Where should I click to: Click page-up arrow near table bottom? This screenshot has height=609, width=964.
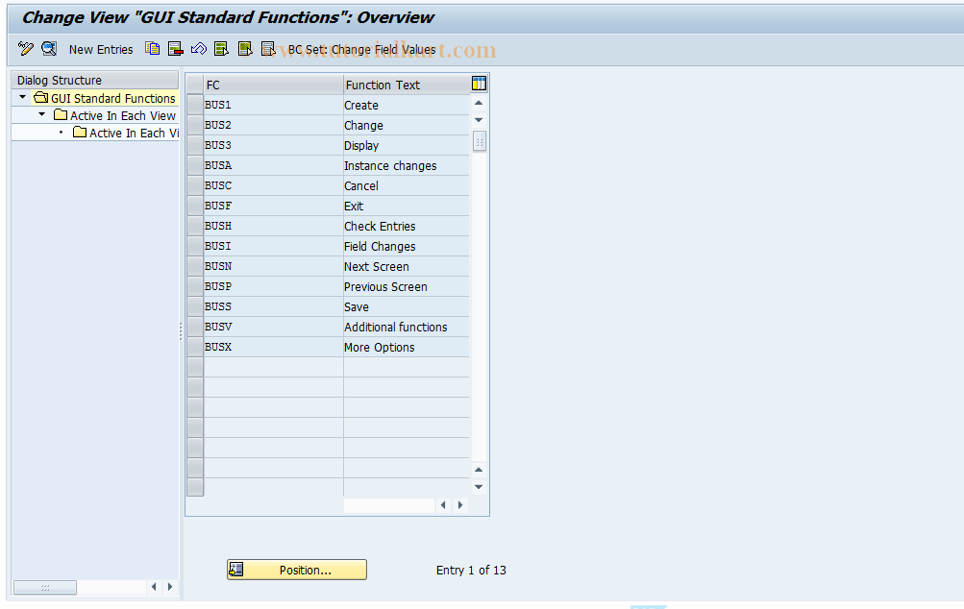pyautogui.click(x=479, y=470)
